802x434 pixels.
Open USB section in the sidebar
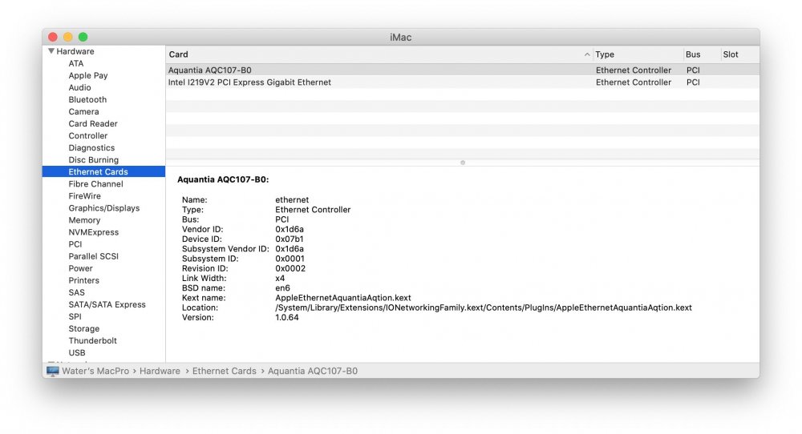click(x=77, y=353)
